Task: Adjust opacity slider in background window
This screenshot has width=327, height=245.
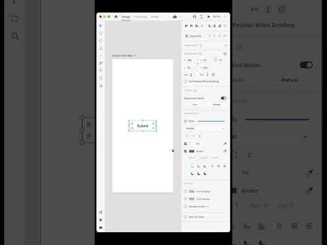Action: pos(277,119)
